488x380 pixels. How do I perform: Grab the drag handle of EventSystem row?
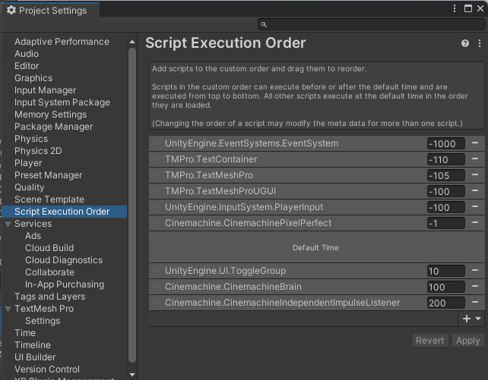tap(157, 143)
